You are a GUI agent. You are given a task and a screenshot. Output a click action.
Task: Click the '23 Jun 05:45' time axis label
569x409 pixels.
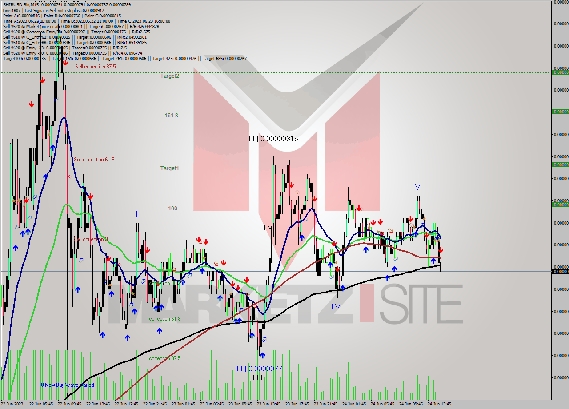[212, 404]
